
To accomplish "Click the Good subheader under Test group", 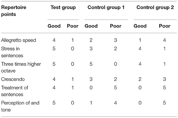I will tap(54, 26).
